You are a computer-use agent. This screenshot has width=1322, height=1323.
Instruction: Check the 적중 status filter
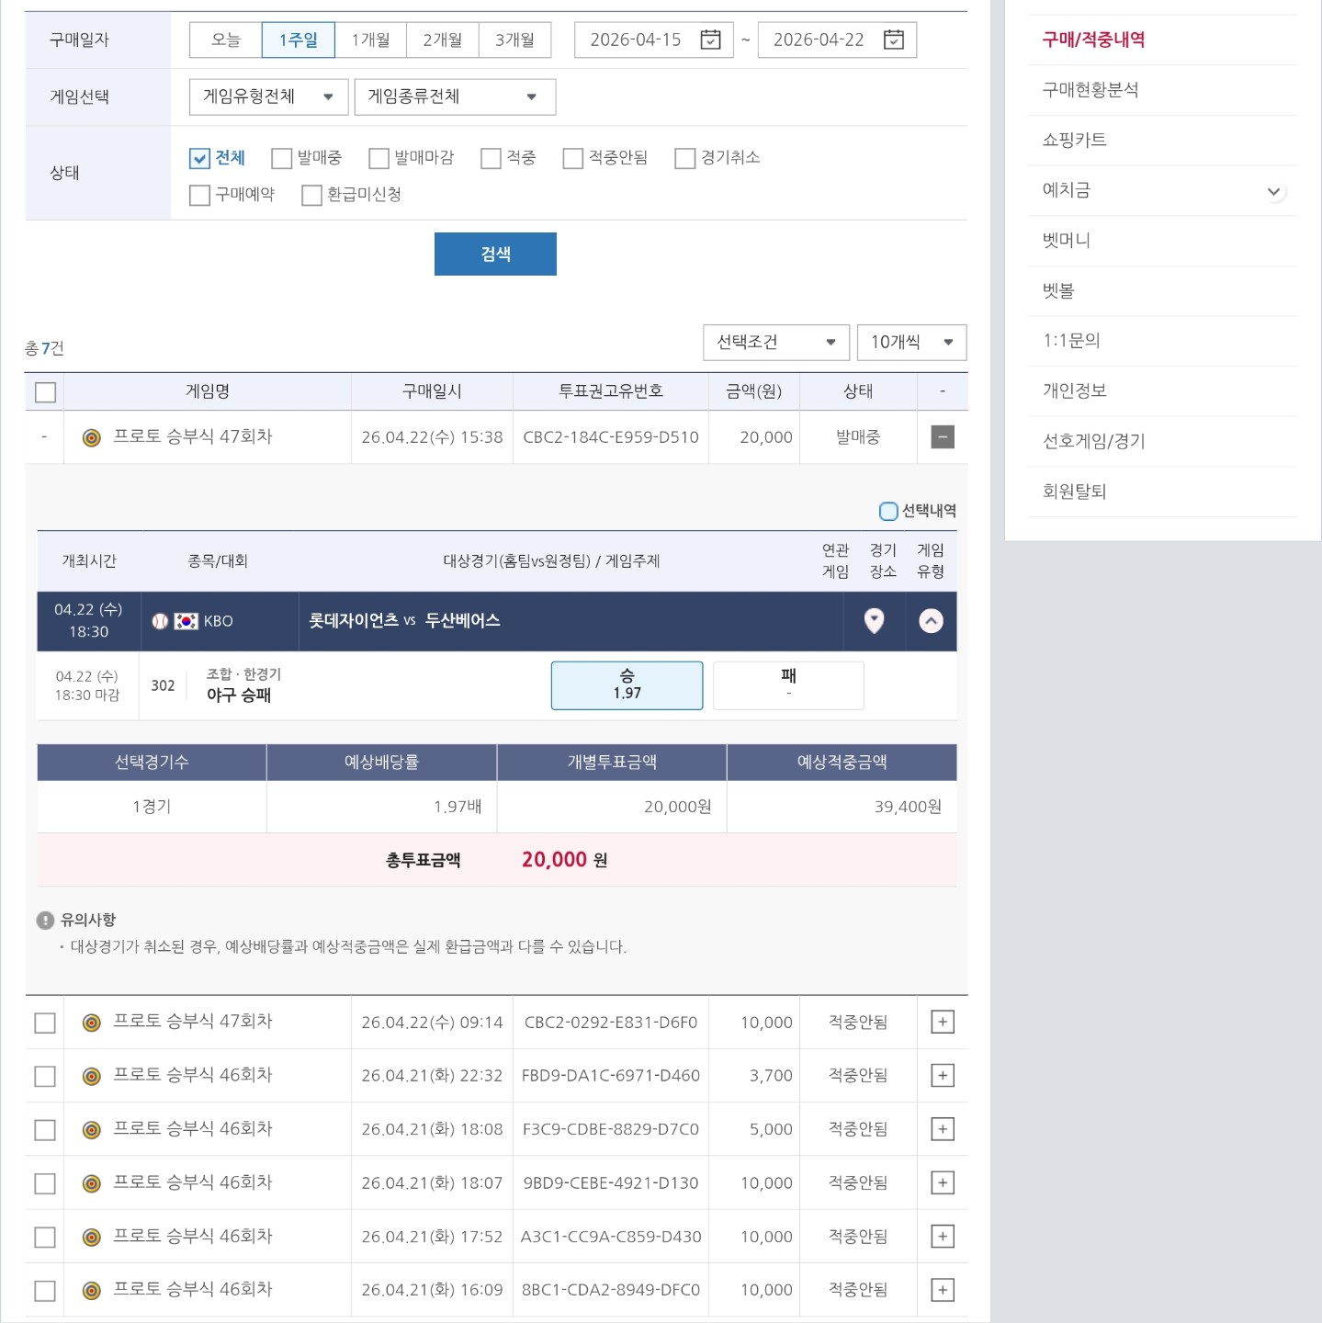tap(491, 158)
